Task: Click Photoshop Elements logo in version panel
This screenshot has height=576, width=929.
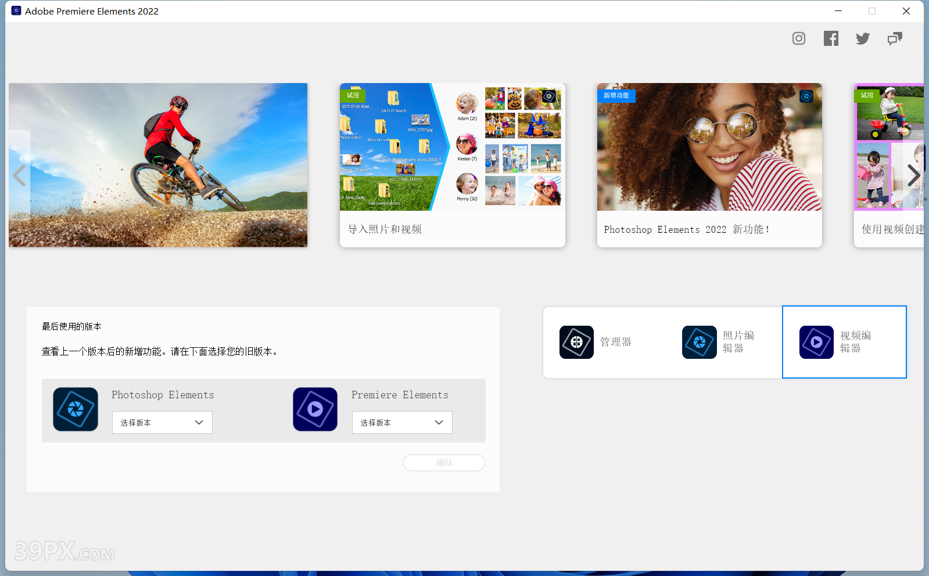Action: pos(76,409)
